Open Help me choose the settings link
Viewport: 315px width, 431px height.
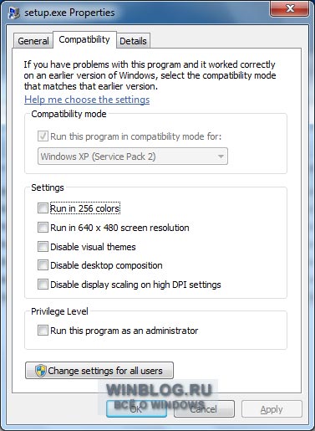[87, 100]
